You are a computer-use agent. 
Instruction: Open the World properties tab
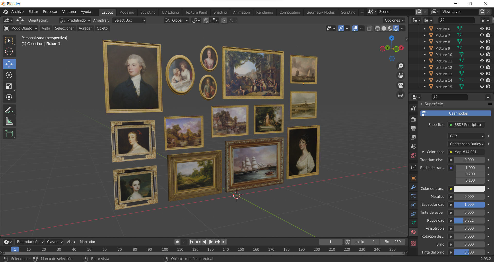413,155
